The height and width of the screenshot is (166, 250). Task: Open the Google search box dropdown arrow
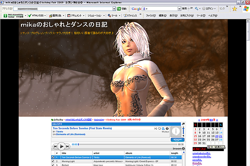(x=179, y=9)
